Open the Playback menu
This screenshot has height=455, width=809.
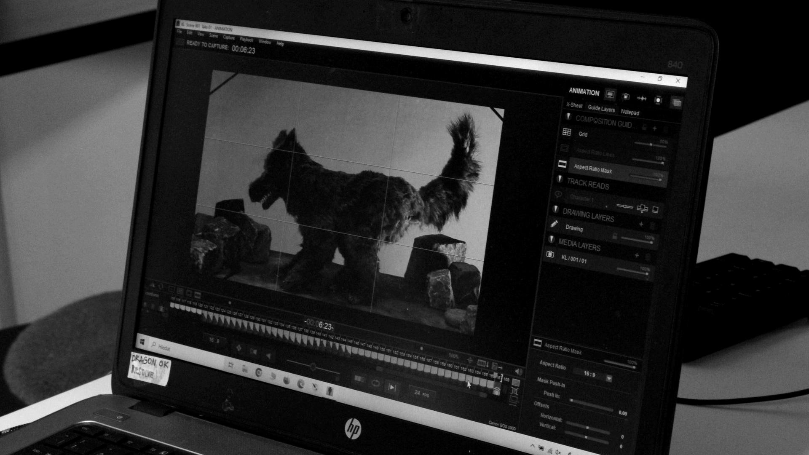click(x=246, y=40)
